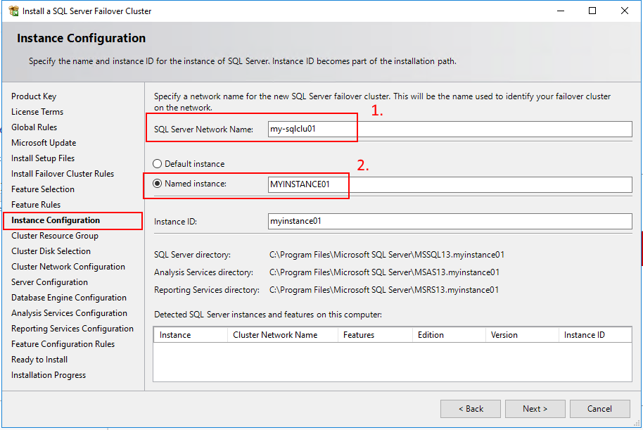Click the MSAS13.myinstance01 directory path
The width and height of the screenshot is (643, 430).
pyautogui.click(x=384, y=272)
